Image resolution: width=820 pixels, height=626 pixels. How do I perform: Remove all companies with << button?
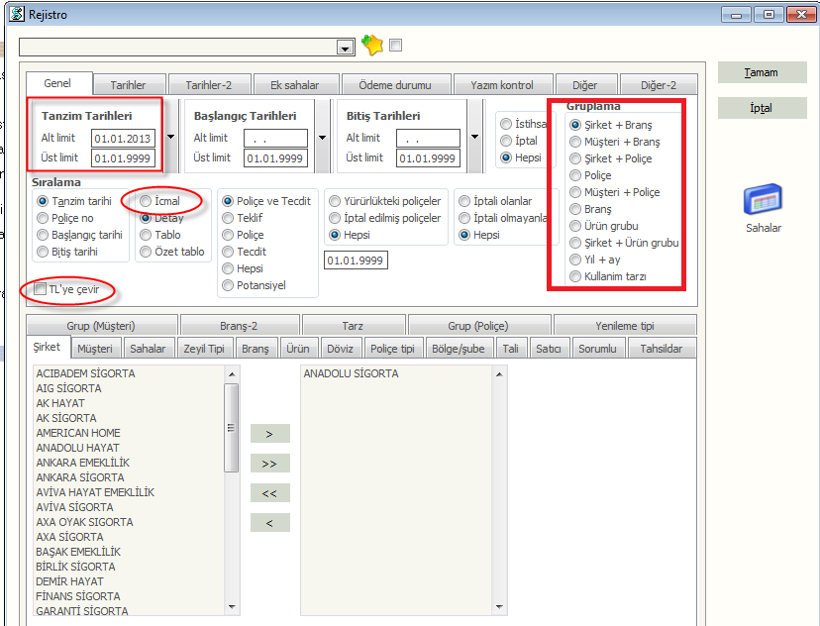click(x=269, y=493)
